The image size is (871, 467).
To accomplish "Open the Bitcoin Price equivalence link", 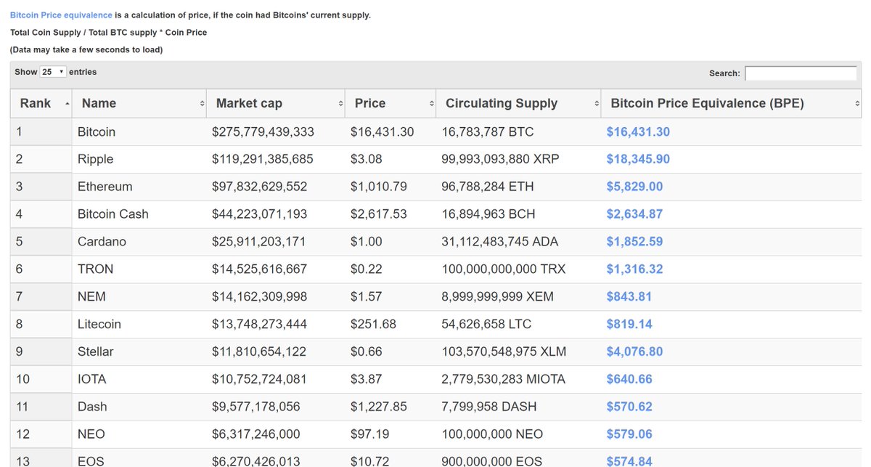I will click(x=61, y=15).
